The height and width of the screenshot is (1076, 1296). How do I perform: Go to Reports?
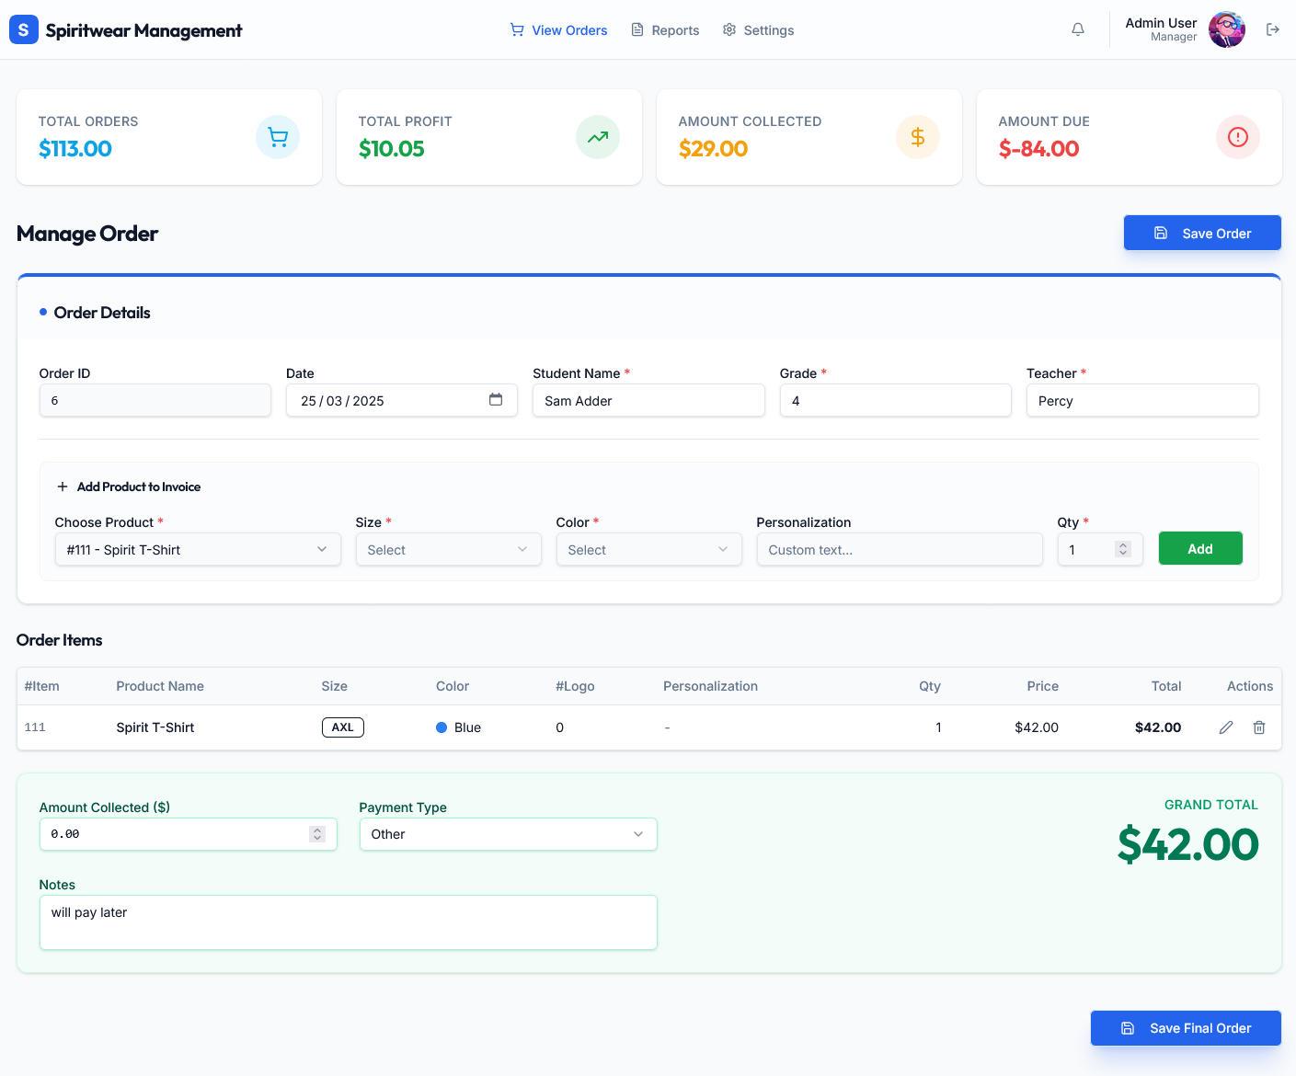click(x=665, y=30)
